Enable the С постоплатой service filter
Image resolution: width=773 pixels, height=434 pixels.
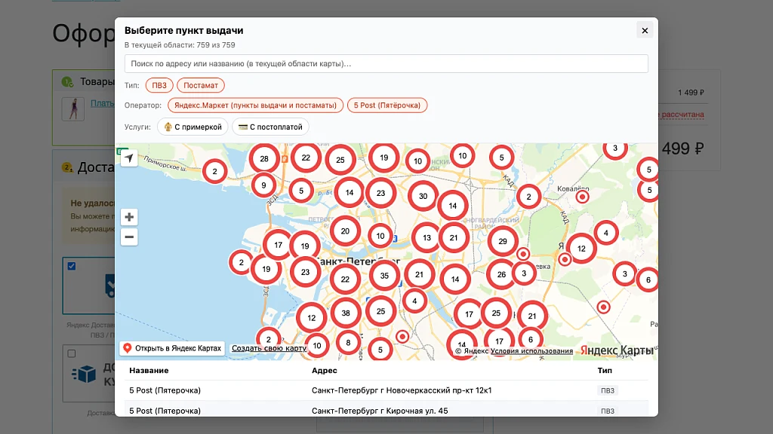pos(271,127)
